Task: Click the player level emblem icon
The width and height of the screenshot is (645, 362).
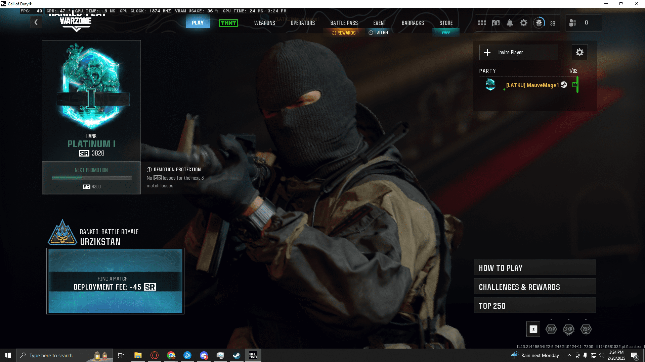Action: 539,23
